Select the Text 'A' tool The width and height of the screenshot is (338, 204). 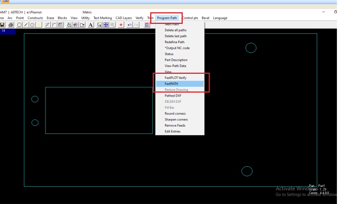(91, 25)
